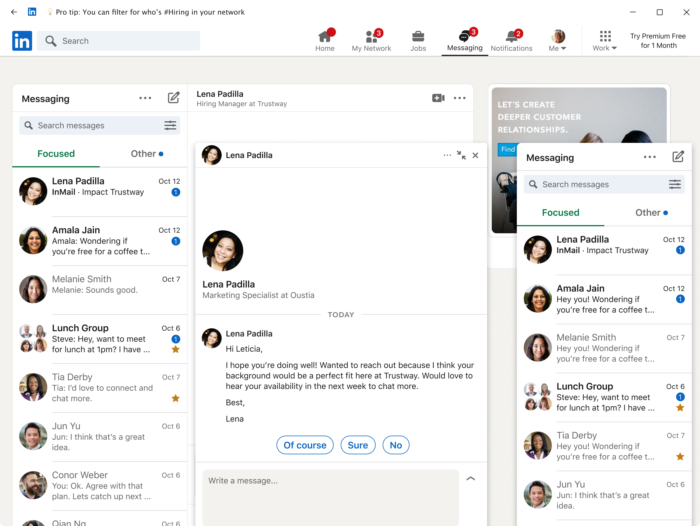Minimize the Lena Padilla chat popup with collapse arrows

pos(461,155)
